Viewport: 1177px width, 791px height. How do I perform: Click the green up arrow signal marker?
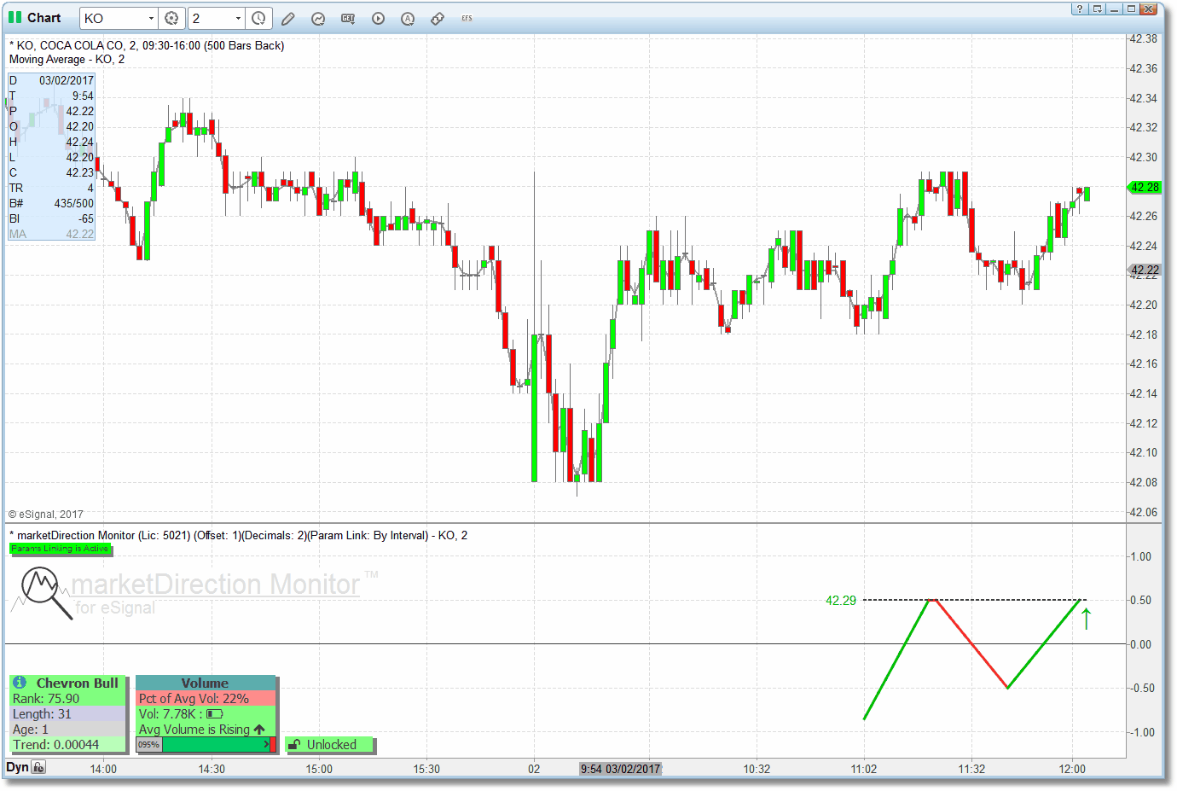click(1086, 619)
